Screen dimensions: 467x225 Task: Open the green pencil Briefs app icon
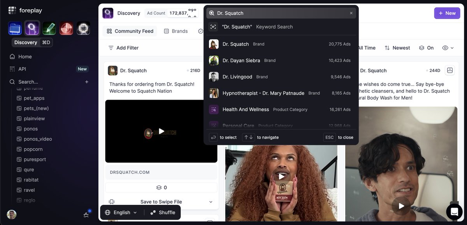pos(49,28)
